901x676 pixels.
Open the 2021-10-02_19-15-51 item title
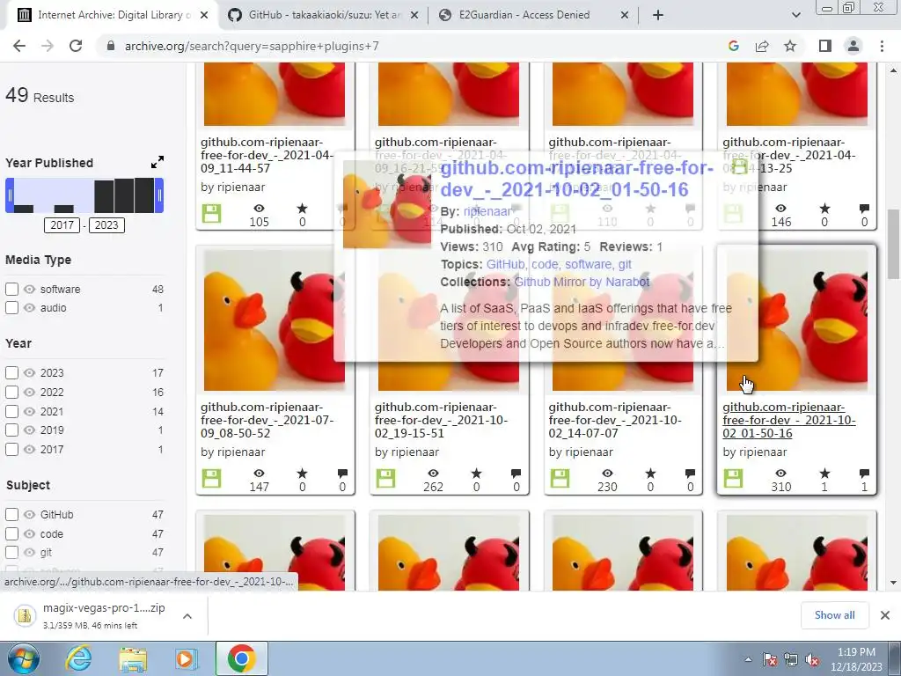pos(442,420)
